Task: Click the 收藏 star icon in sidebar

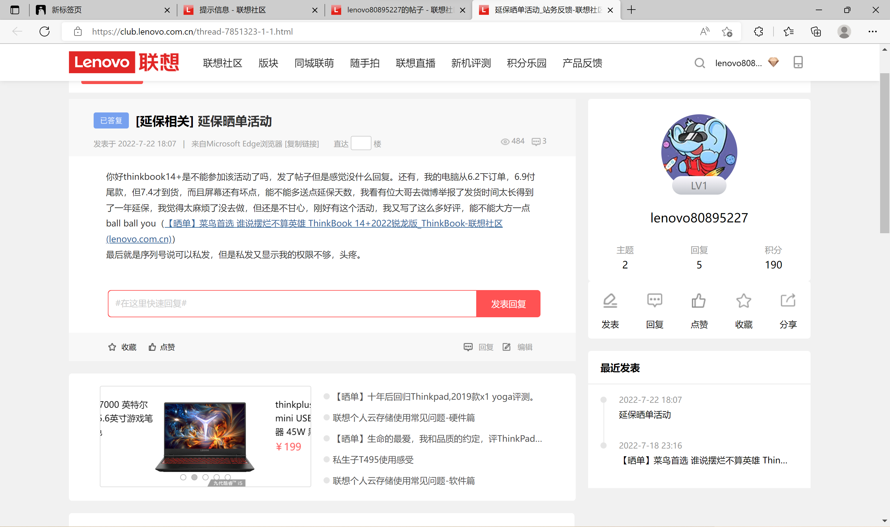Action: pos(743,301)
